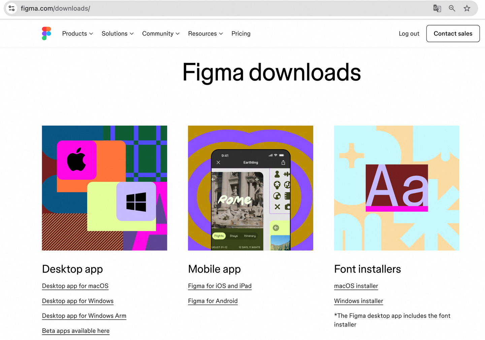Open the Community menu item
The width and height of the screenshot is (485, 340).
pos(161,34)
